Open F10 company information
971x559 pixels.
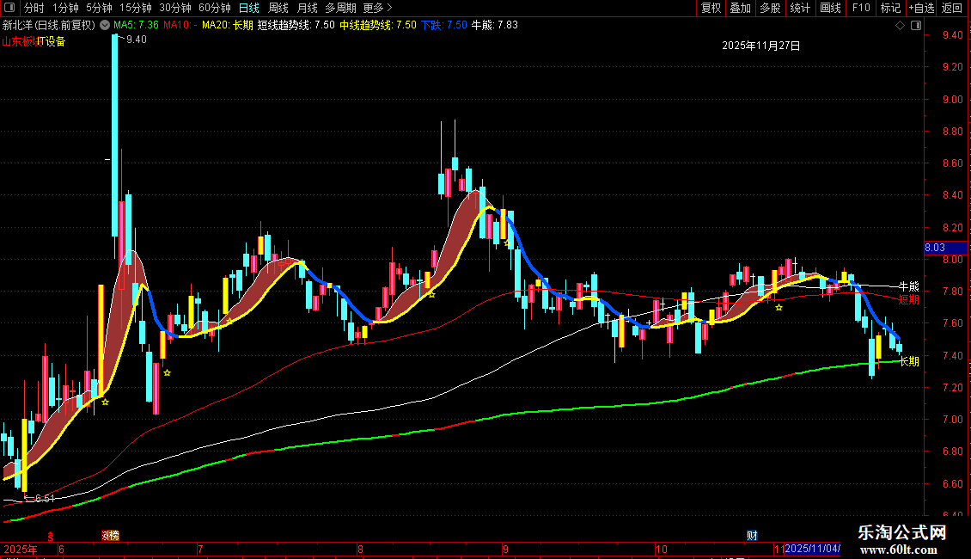click(x=861, y=8)
